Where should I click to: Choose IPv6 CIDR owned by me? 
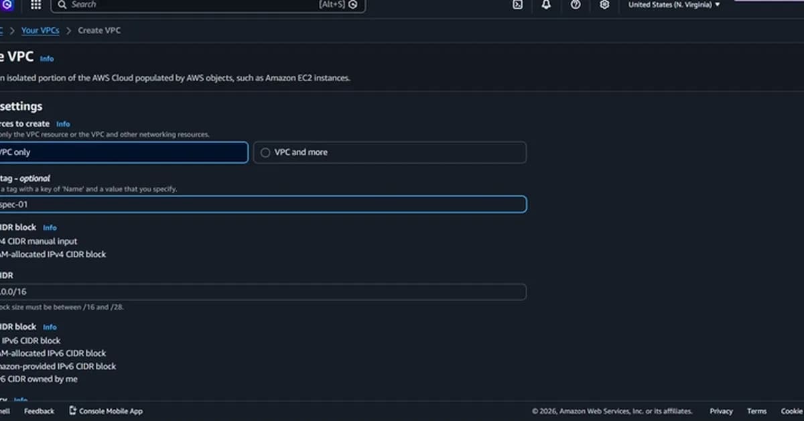click(x=40, y=379)
